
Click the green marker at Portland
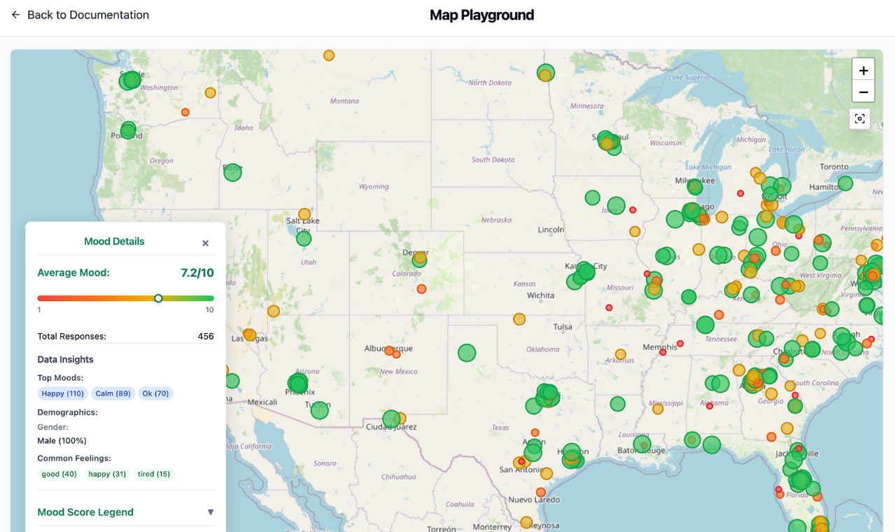128,130
